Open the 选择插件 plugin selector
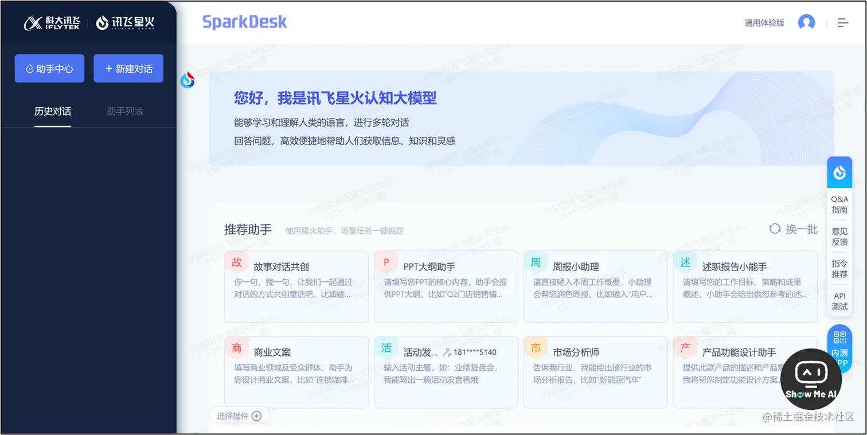 239,416
